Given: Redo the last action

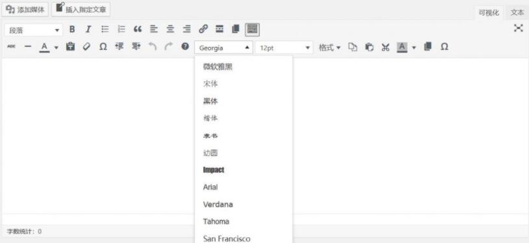Looking at the screenshot, I should click(x=169, y=47).
